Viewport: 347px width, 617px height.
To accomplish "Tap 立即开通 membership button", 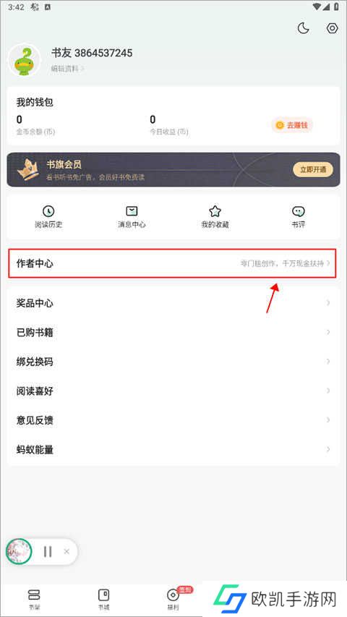I will 313,169.
